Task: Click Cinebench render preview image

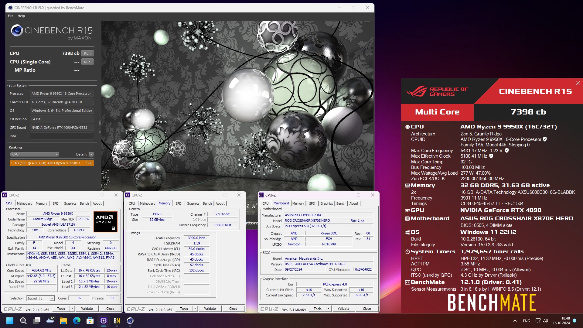Action: (237, 106)
